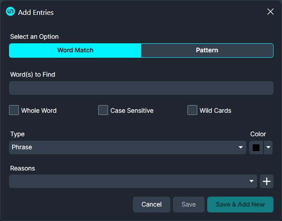Click the Save & Add New button
The image size is (282, 221).
coord(240,204)
